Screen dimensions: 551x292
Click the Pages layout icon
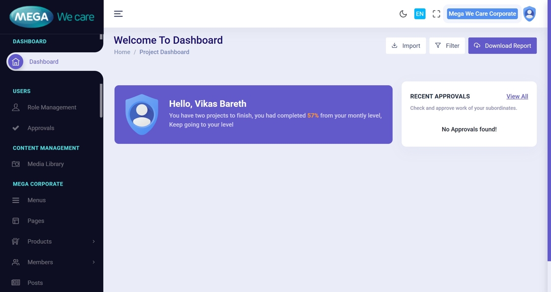[16, 221]
